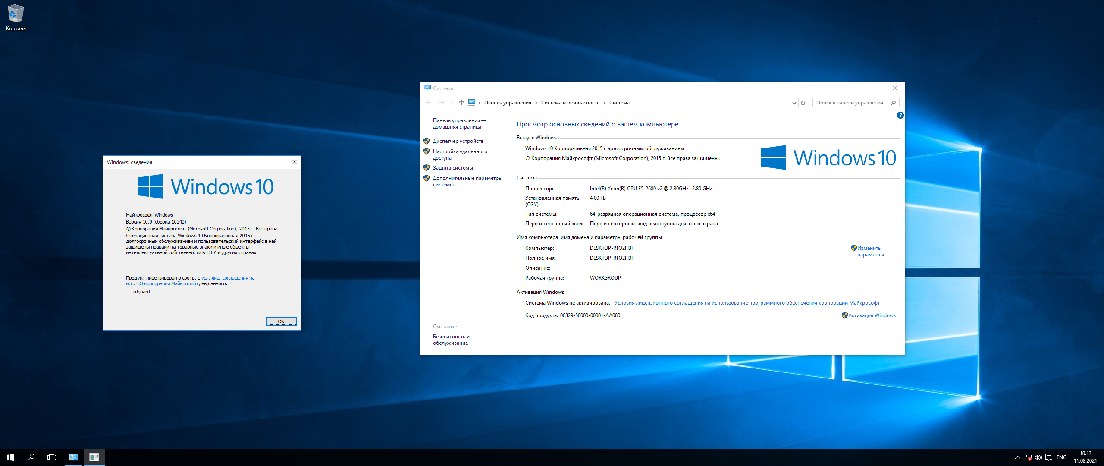This screenshot has width=1104, height=466.
Task: Open Защита системы link
Action: coord(453,168)
